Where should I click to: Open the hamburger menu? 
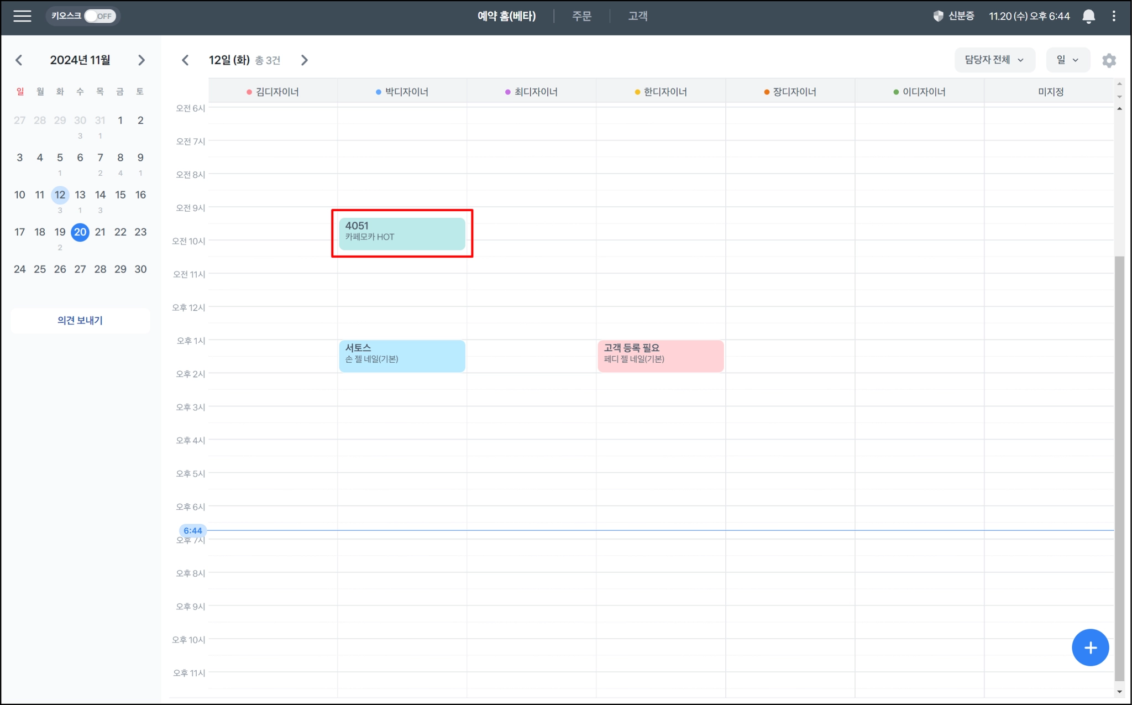22,16
